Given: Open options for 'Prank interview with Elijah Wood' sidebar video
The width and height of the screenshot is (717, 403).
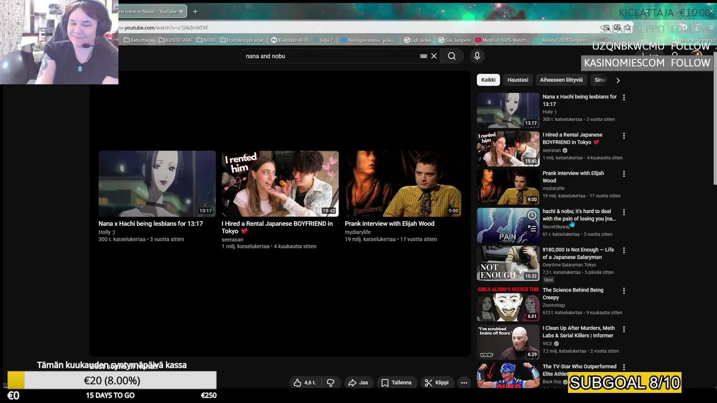Looking at the screenshot, I should pyautogui.click(x=624, y=174).
